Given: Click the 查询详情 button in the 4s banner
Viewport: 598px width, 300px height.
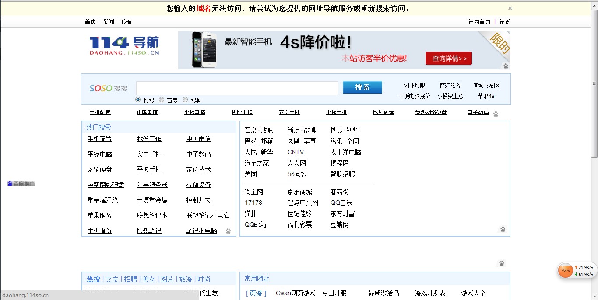Looking at the screenshot, I should 449,58.
